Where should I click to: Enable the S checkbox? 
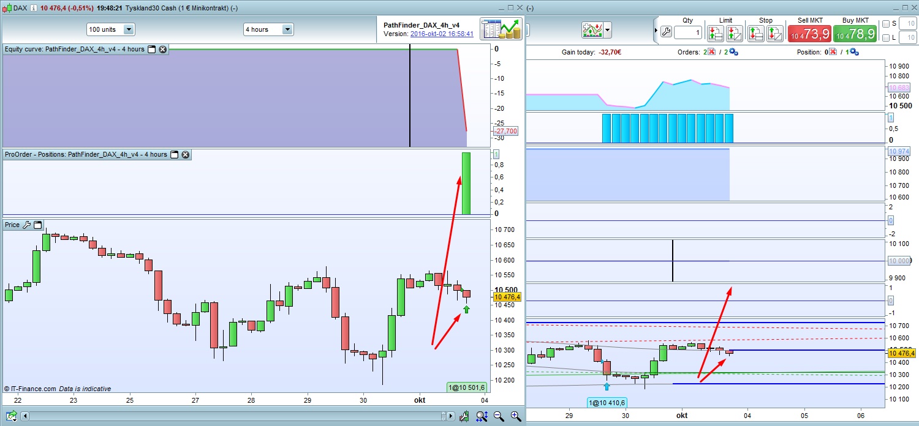(886, 24)
